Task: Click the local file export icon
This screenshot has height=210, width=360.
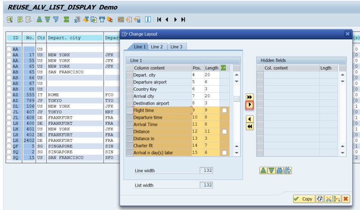Action: [x=94, y=20]
